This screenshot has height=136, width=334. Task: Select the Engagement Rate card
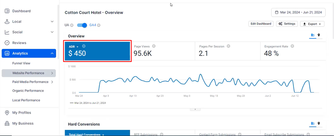(293, 51)
